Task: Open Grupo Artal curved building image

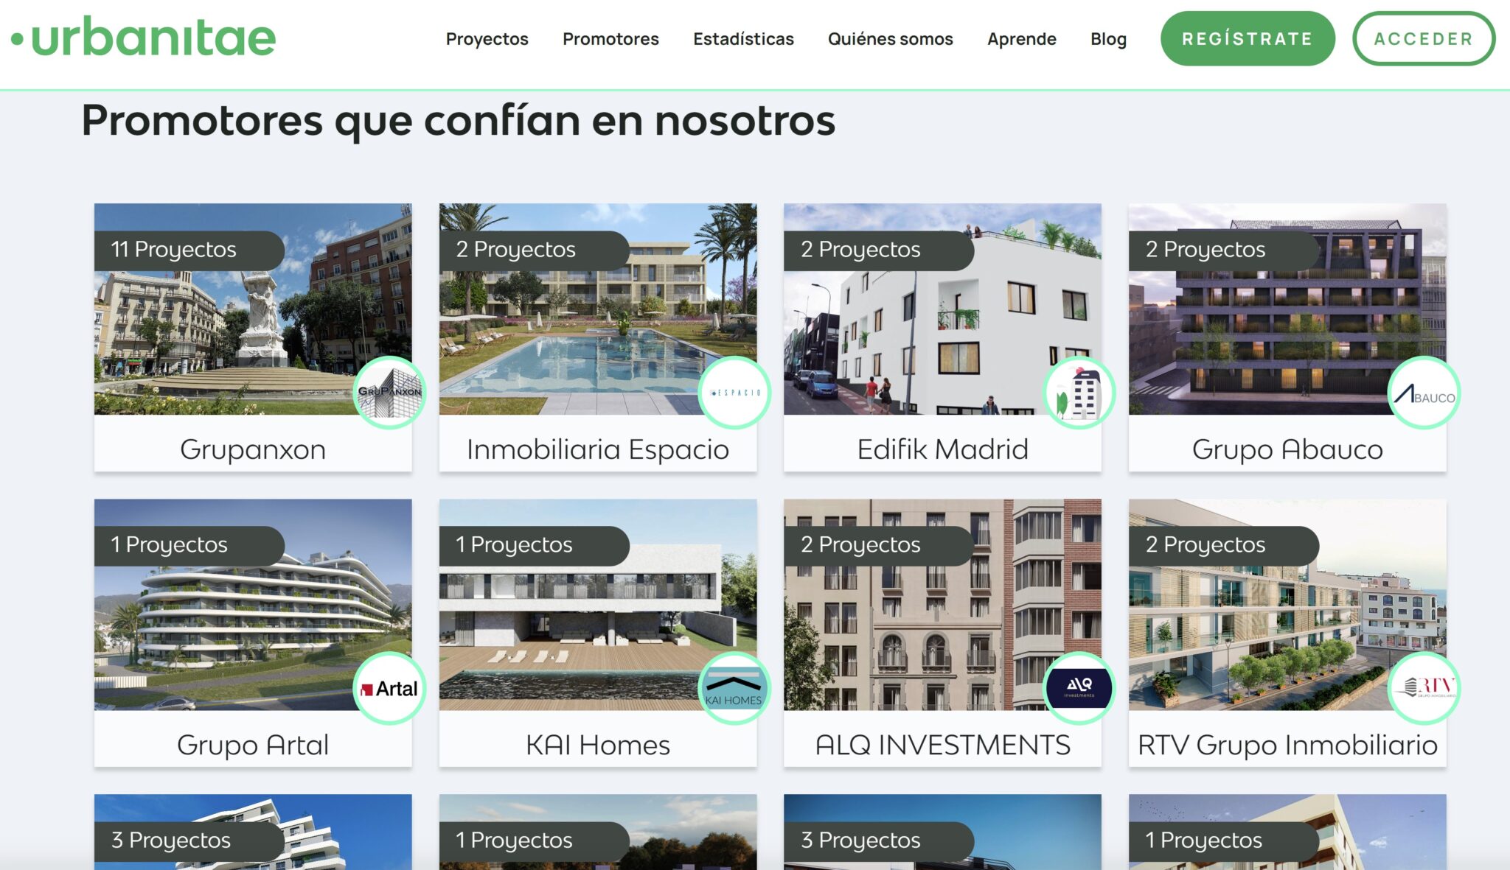Action: [253, 605]
